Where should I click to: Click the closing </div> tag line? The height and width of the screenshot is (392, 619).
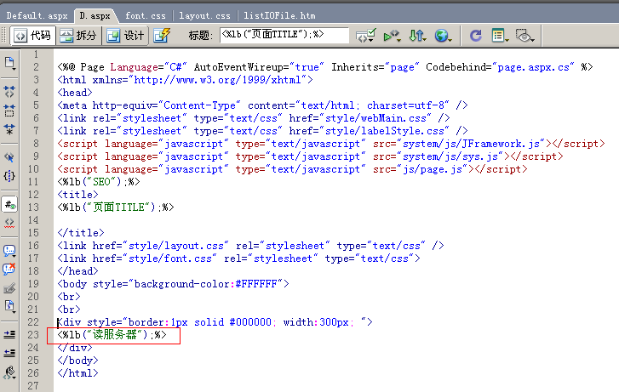coord(75,348)
